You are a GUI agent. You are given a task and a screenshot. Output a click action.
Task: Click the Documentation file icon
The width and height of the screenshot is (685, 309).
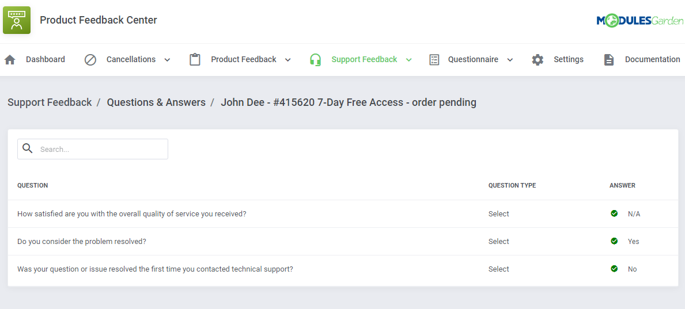coord(608,60)
